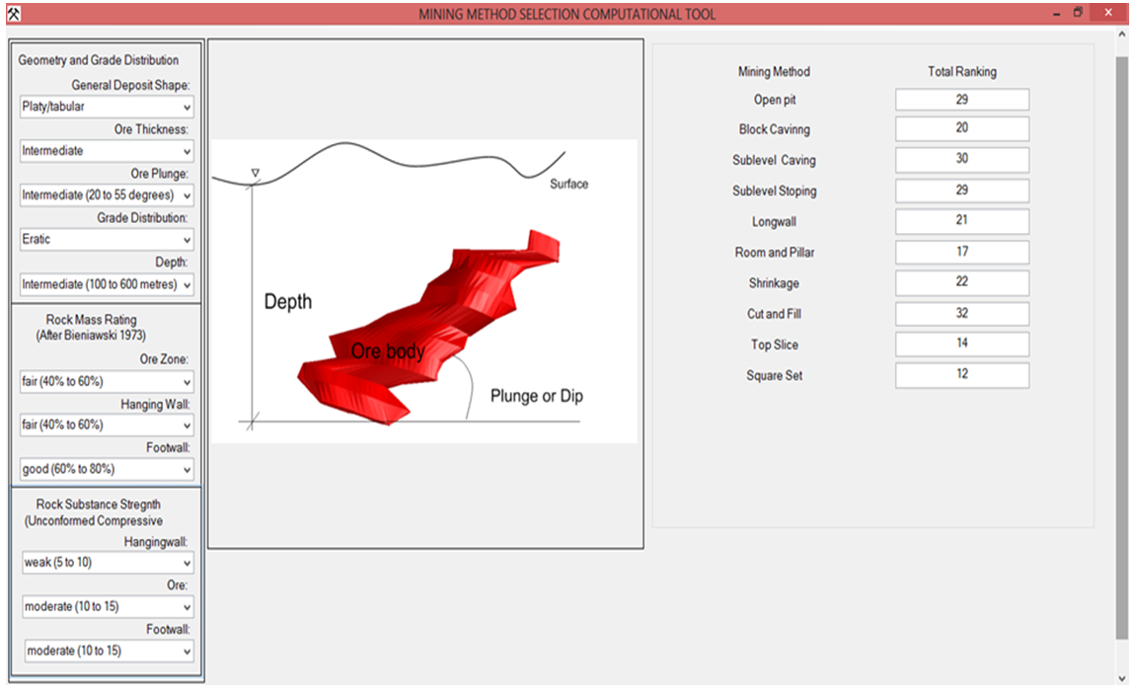Click the mining tool app icon in title bar

tap(11, 14)
